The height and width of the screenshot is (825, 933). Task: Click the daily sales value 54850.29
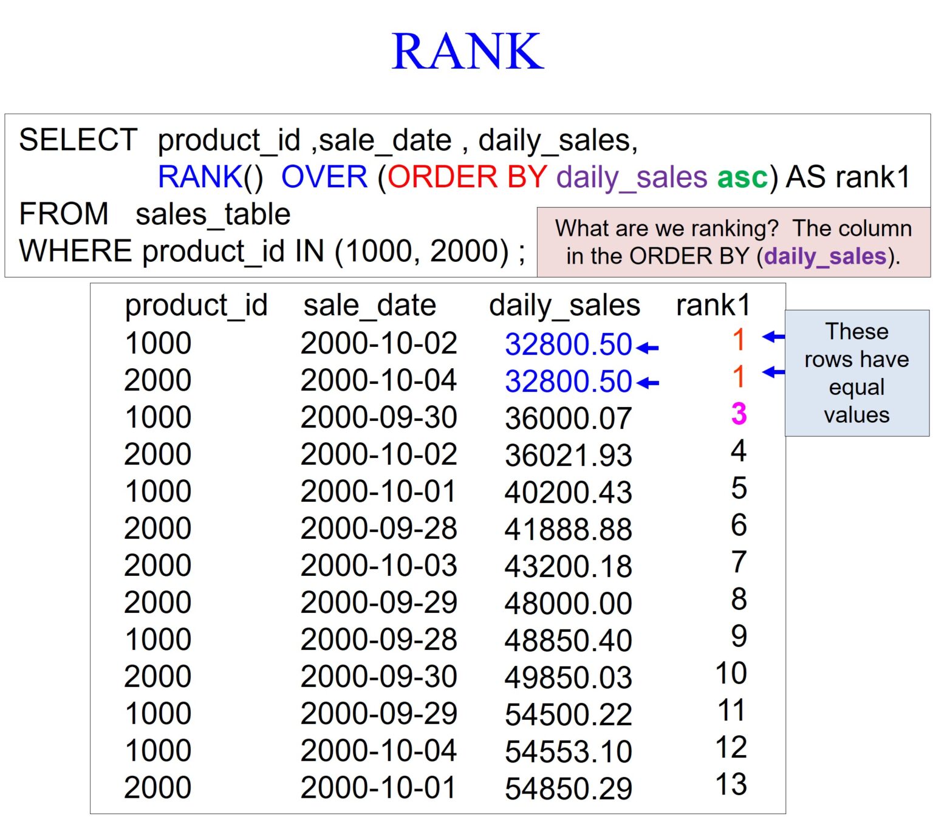[568, 789]
